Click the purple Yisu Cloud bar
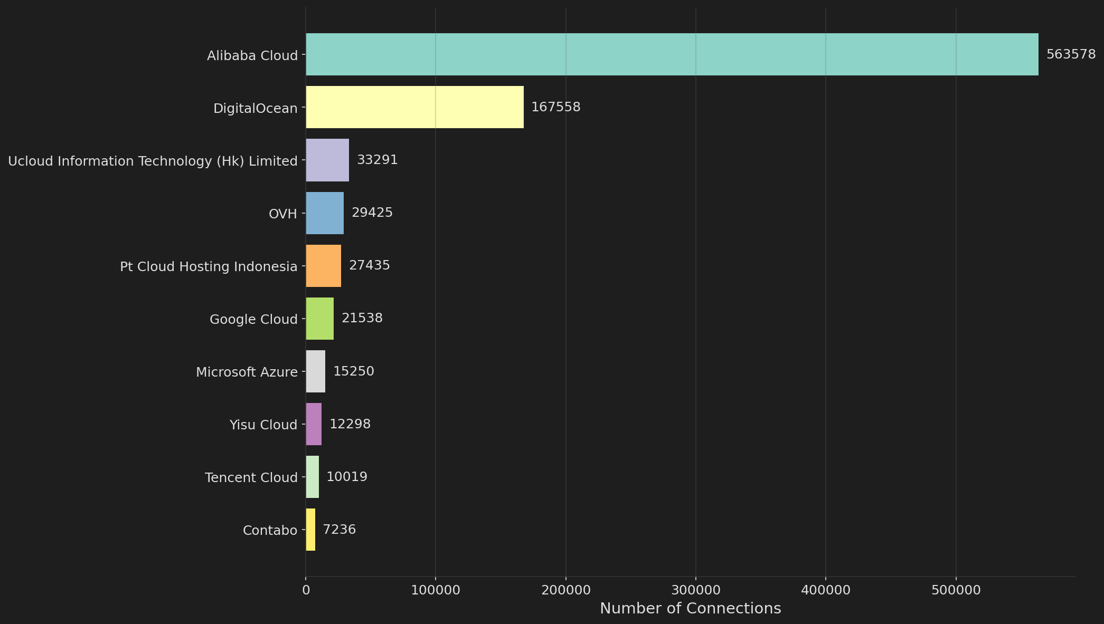Image resolution: width=1104 pixels, height=624 pixels. pyautogui.click(x=314, y=424)
